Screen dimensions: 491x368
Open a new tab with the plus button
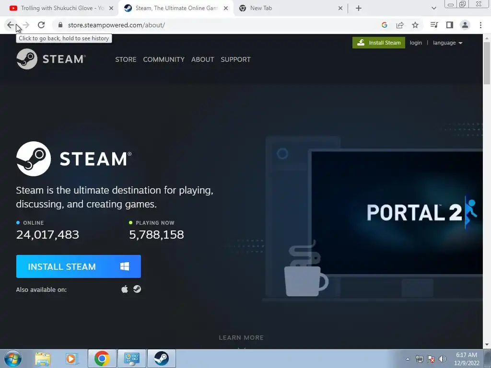[359, 8]
